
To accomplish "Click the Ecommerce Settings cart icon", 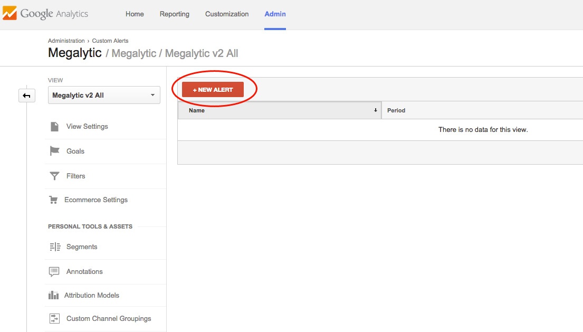I will click(53, 200).
